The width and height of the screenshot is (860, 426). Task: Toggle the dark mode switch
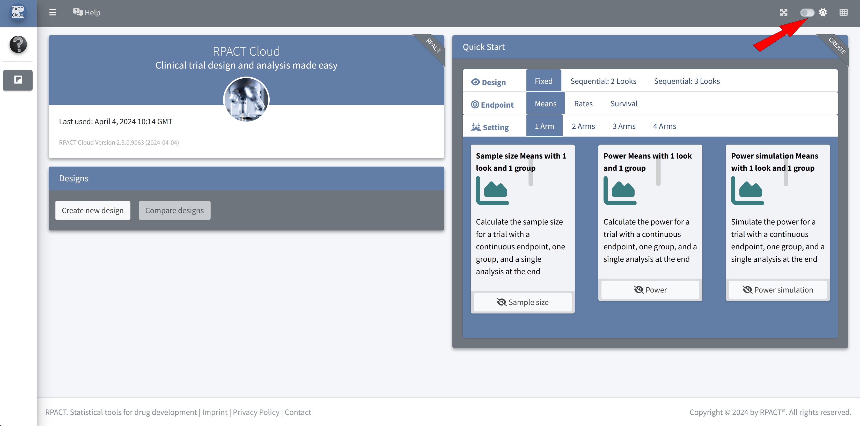coord(807,13)
